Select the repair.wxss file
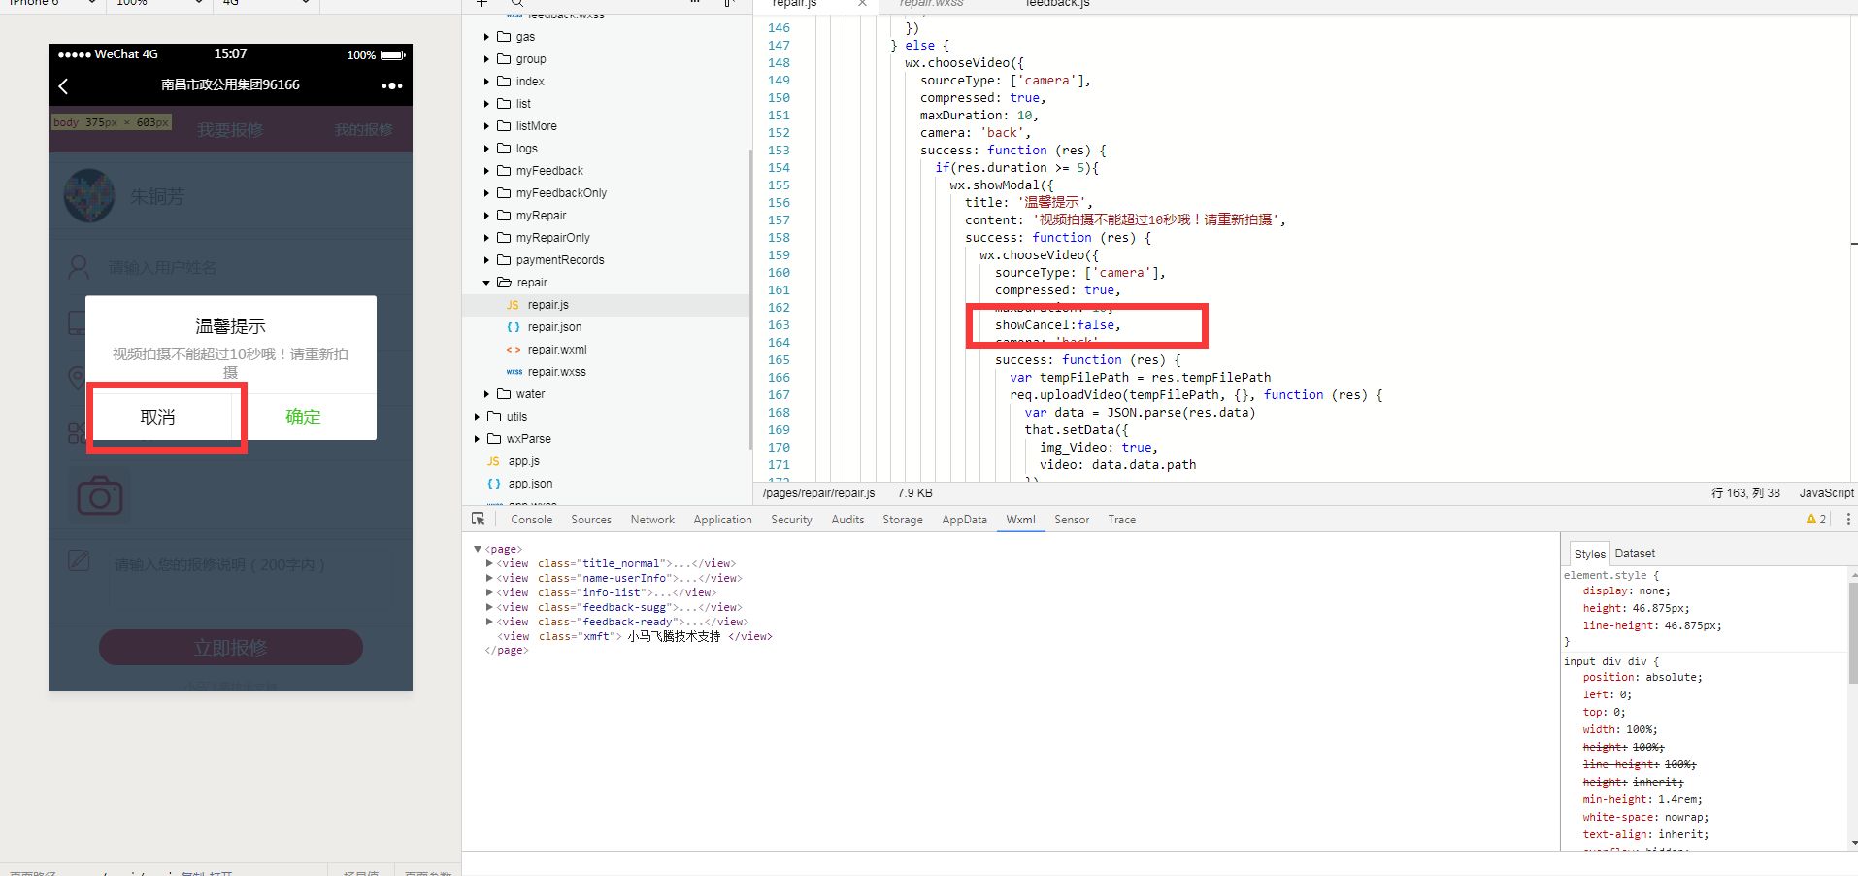 [556, 372]
